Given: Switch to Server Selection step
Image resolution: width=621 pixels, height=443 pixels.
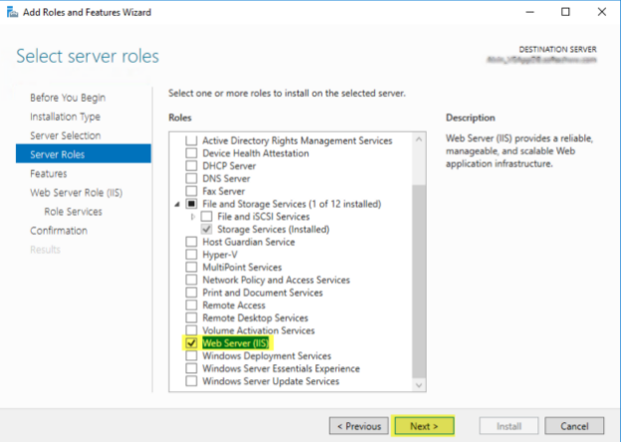Looking at the screenshot, I should tap(65, 135).
